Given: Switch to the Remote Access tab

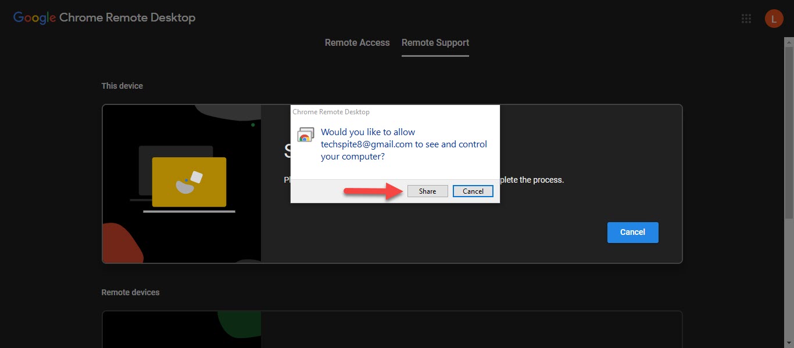Looking at the screenshot, I should (x=357, y=43).
